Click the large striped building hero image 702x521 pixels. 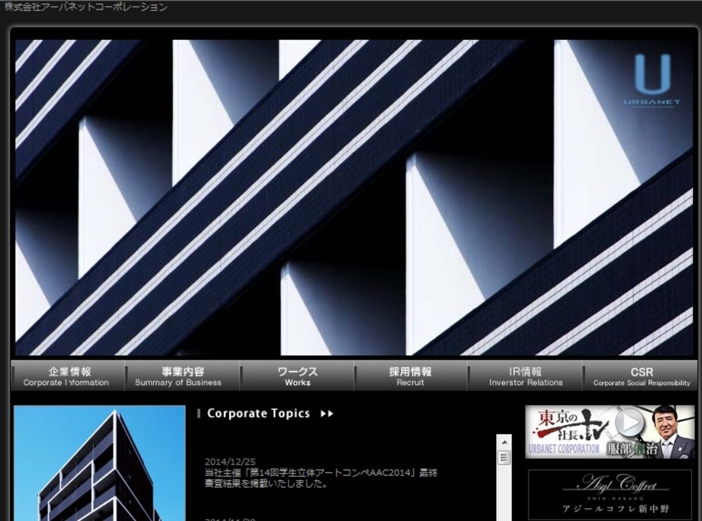[x=354, y=197]
